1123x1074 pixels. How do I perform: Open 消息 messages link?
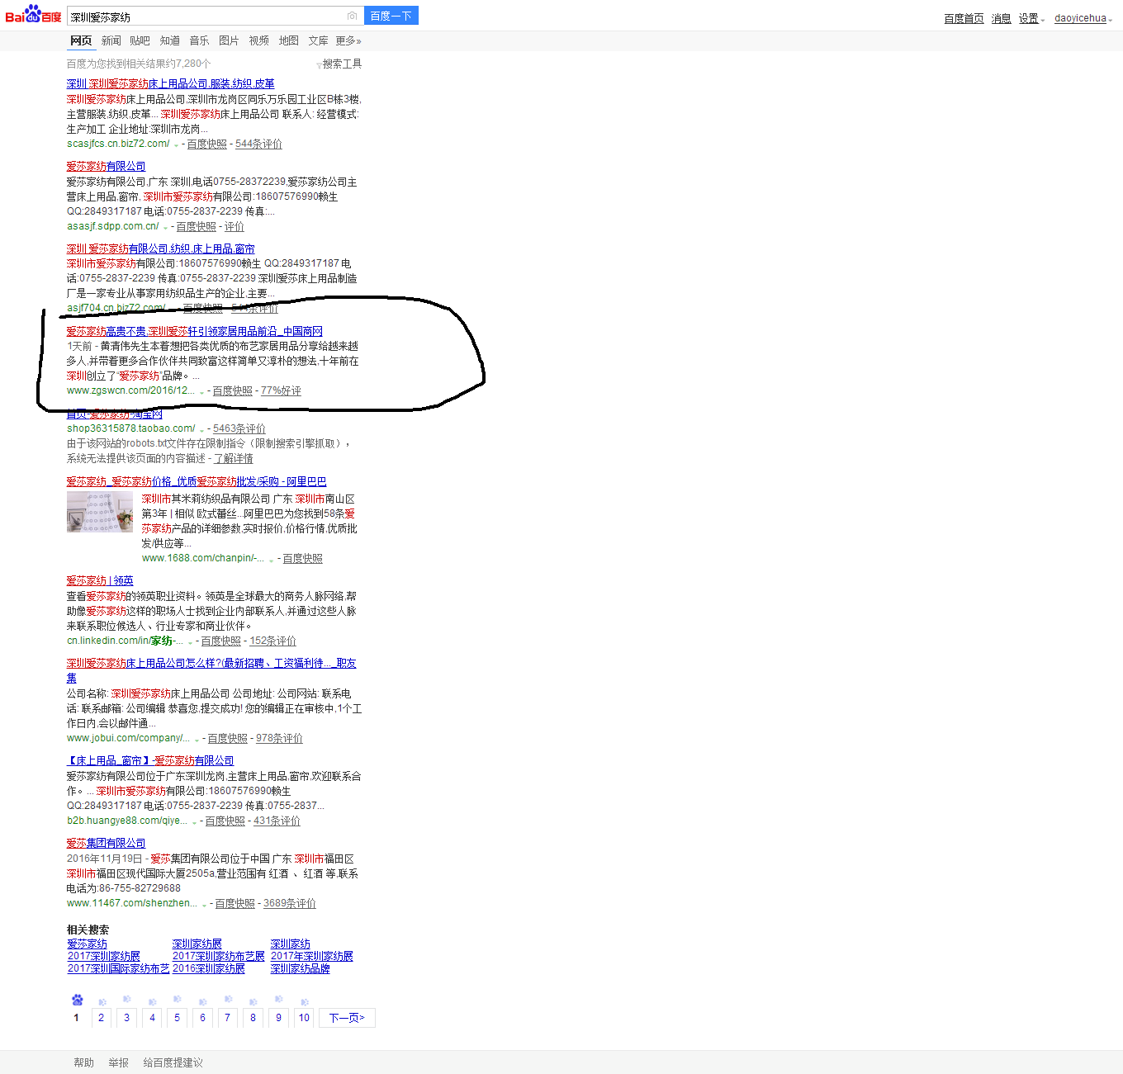pyautogui.click(x=1001, y=18)
